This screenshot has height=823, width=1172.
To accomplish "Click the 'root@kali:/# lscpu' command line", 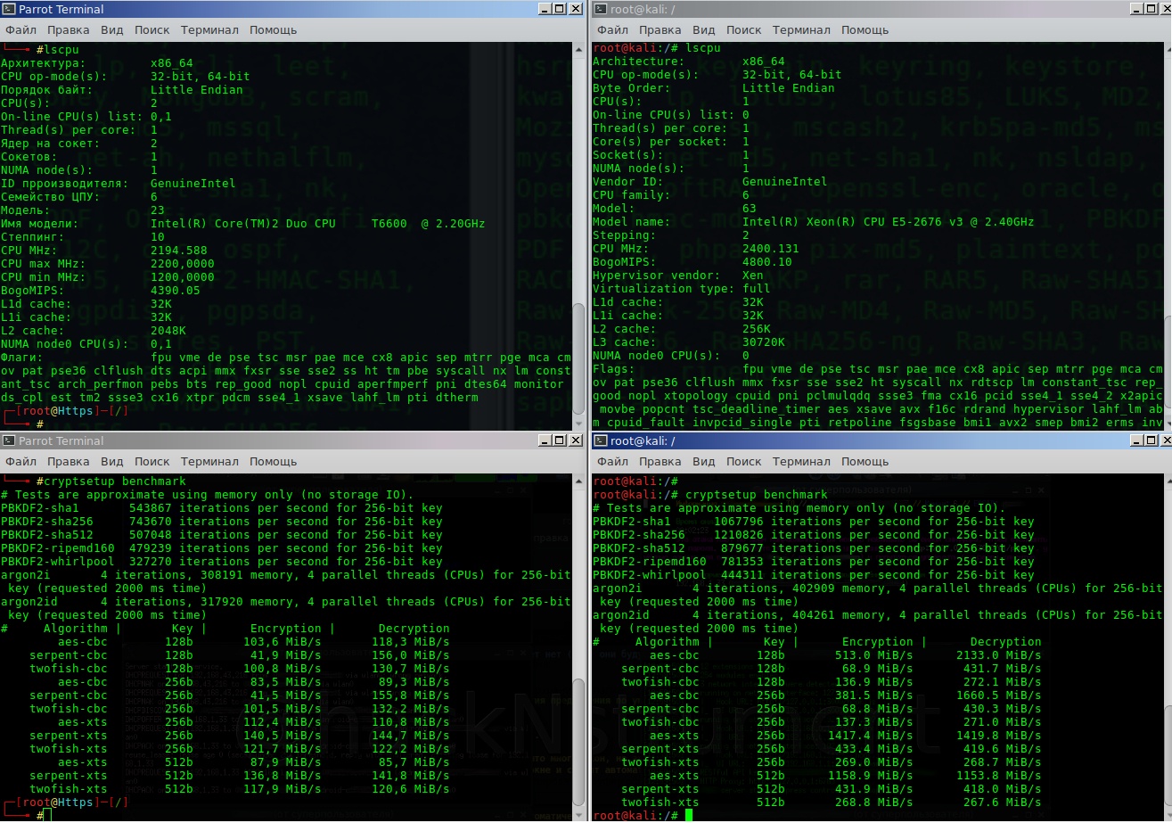I will [x=657, y=48].
